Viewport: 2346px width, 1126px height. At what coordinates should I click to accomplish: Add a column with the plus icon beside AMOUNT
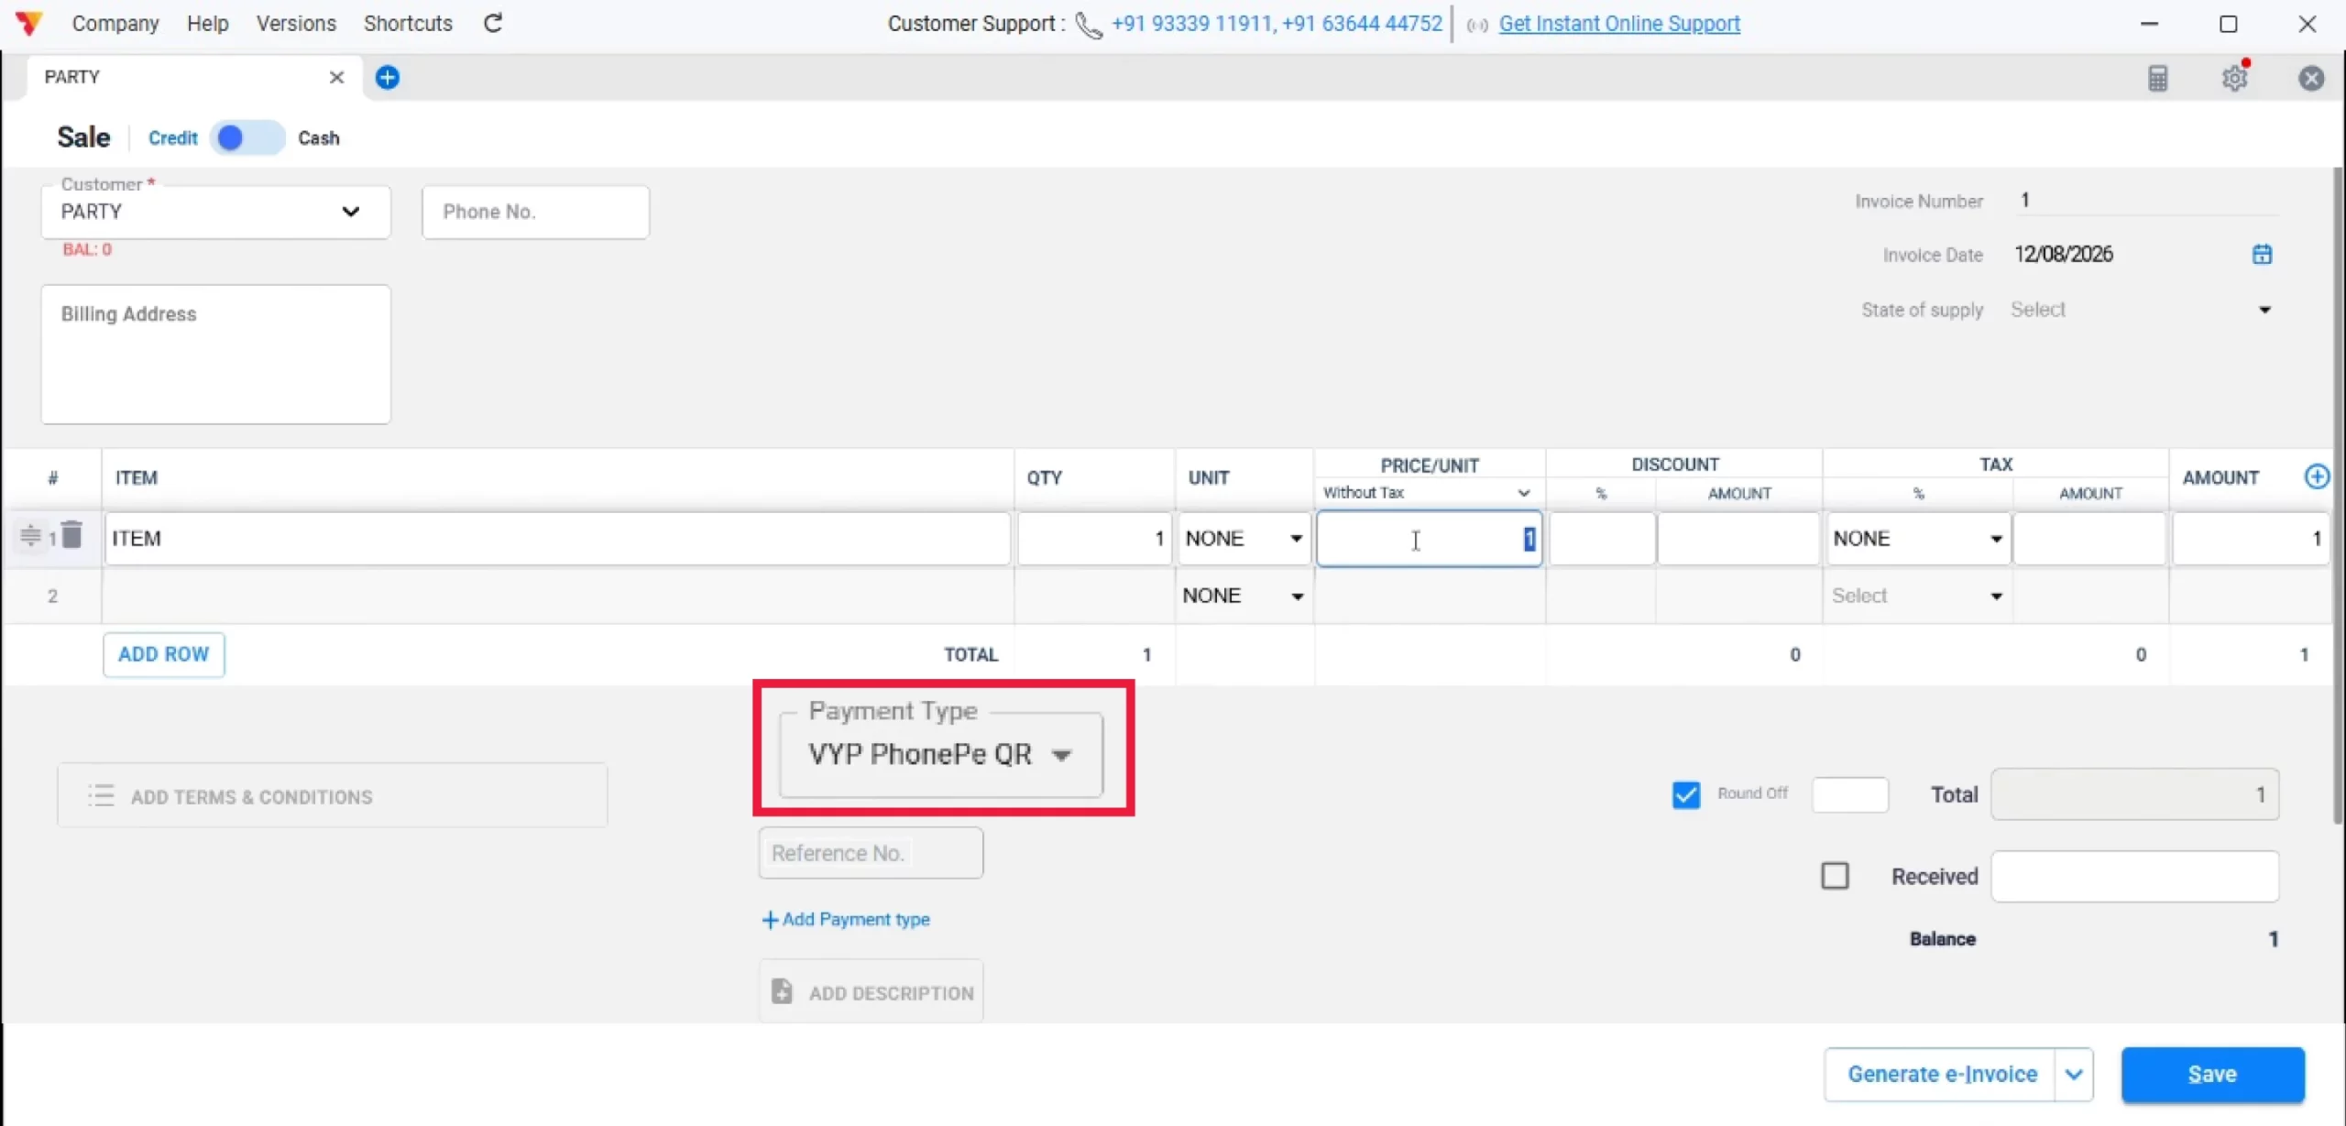[x=2316, y=476]
